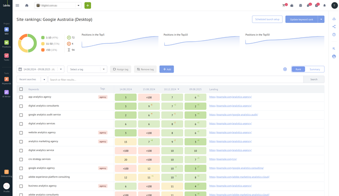Open the SEO section in sidebar
This screenshot has width=339, height=196.
coord(6,31)
